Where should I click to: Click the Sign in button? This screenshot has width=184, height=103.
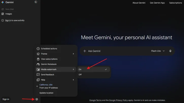[6, 99]
